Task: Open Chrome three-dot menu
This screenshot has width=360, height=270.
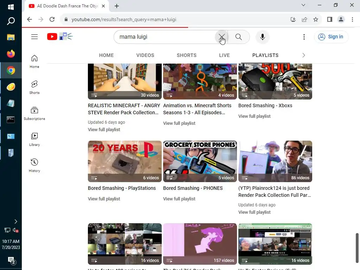Action: coord(352,20)
